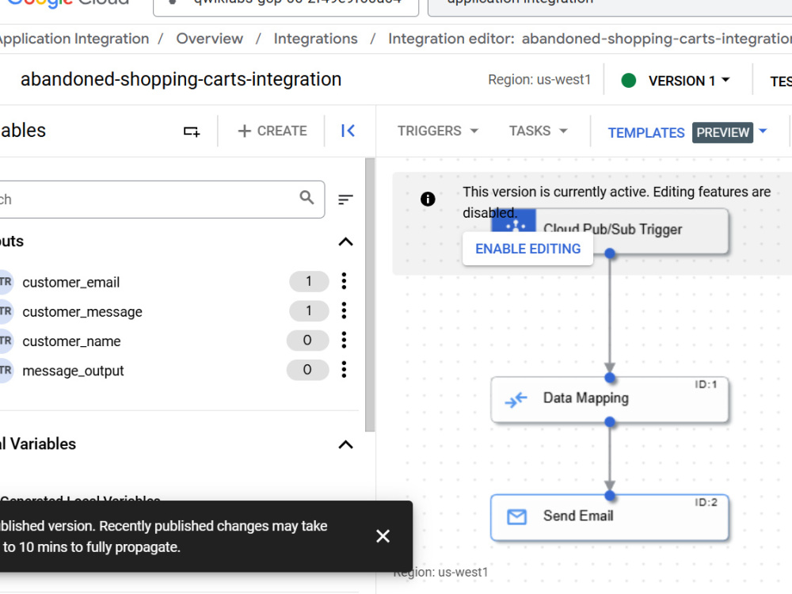Collapse the Variables side panel
Screen dimensions: 792x594
[348, 131]
